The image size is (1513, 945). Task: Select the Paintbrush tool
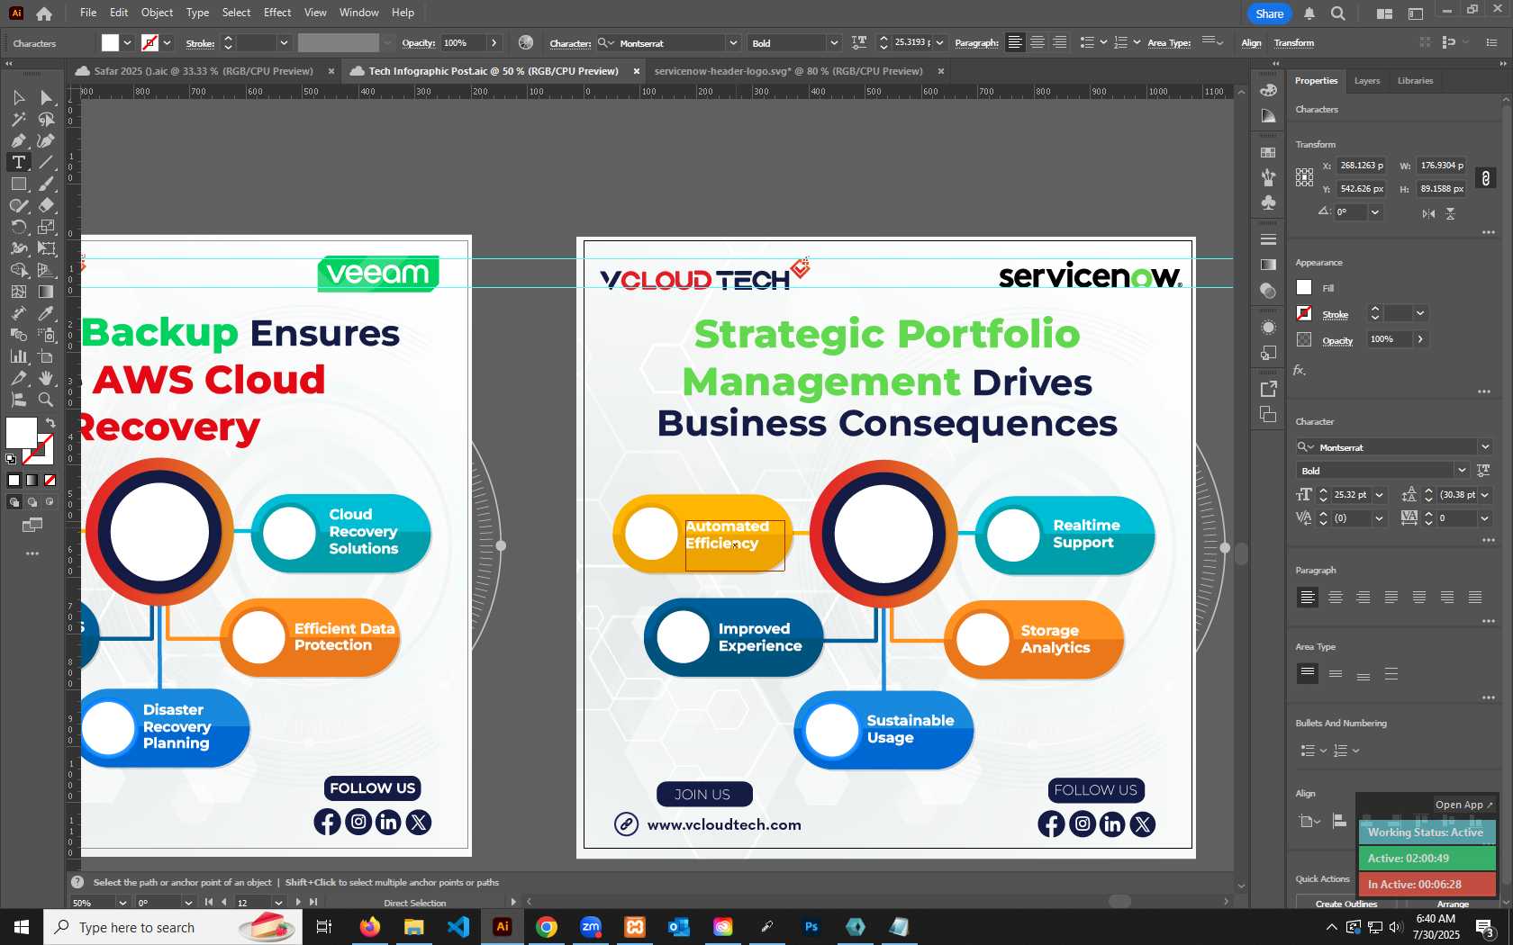[46, 184]
